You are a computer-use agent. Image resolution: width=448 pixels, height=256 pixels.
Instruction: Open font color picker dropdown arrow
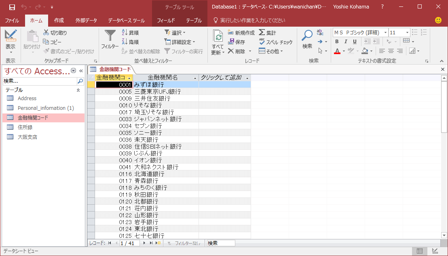tap(344, 51)
